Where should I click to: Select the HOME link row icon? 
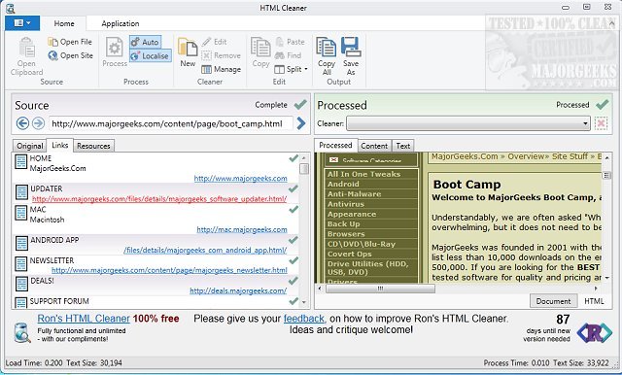(x=21, y=161)
